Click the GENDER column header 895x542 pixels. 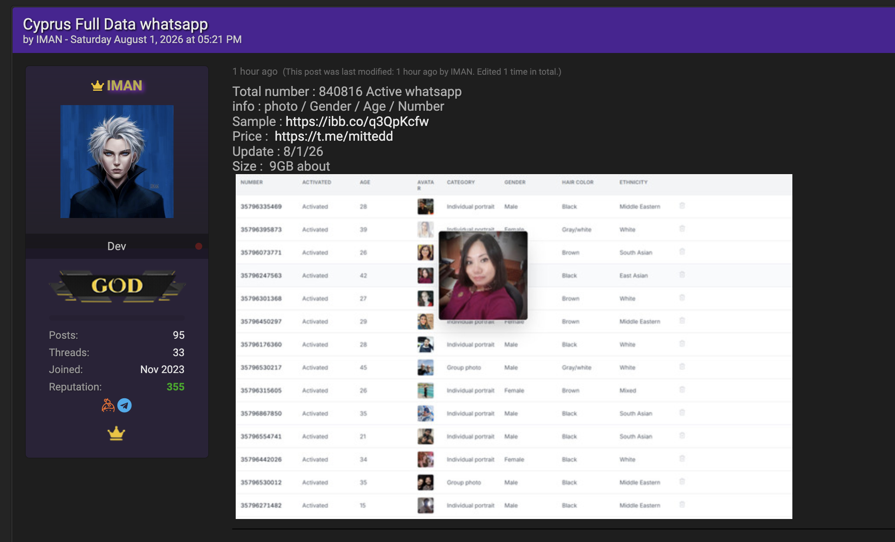(x=515, y=182)
